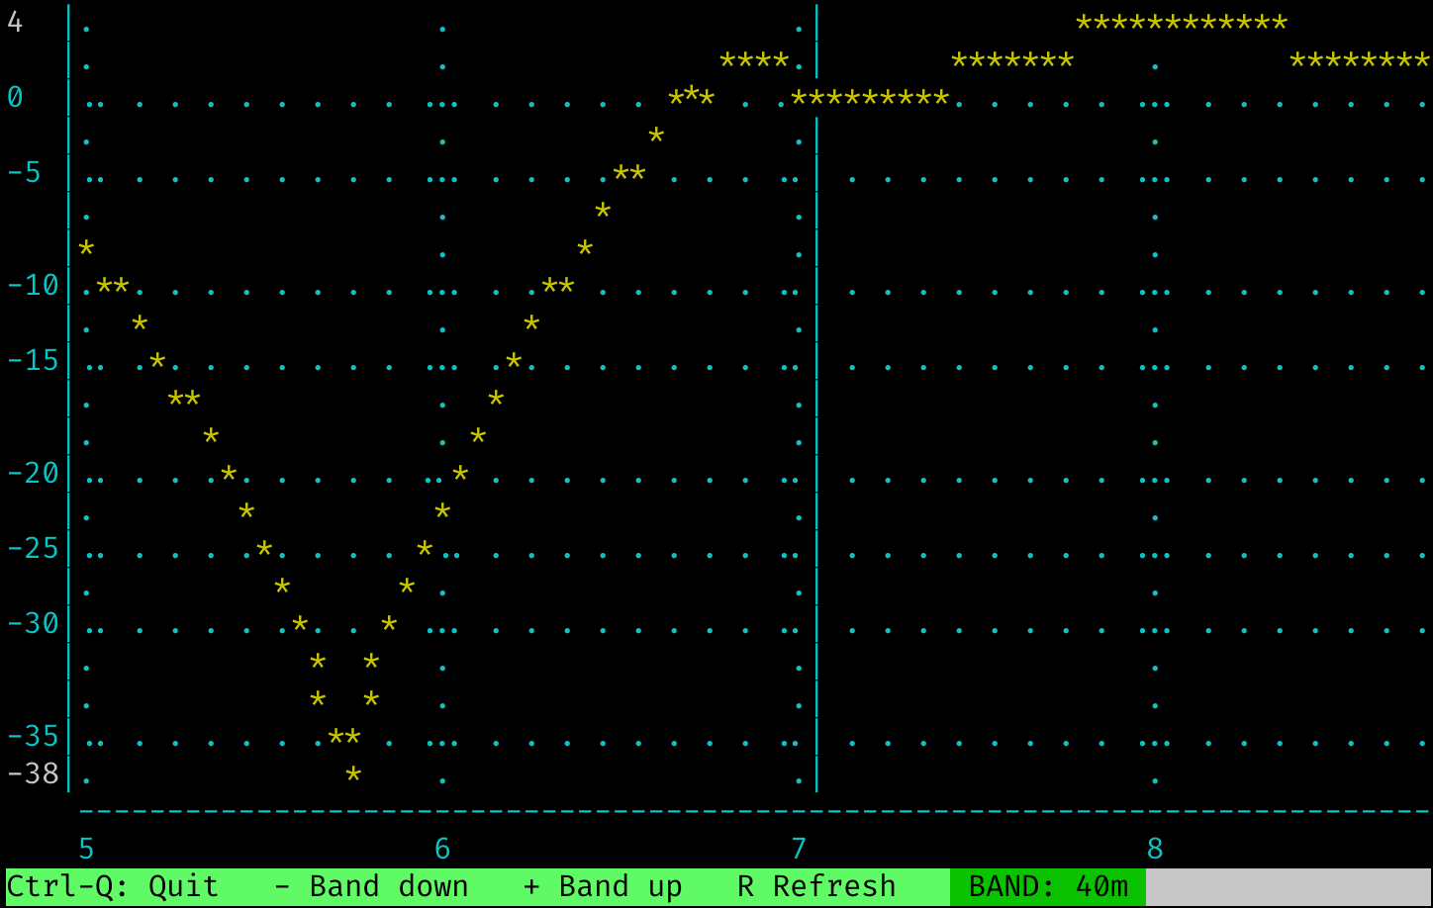Image resolution: width=1433 pixels, height=908 pixels.
Task: Click the y-axis label -25
Action: pyautogui.click(x=33, y=548)
